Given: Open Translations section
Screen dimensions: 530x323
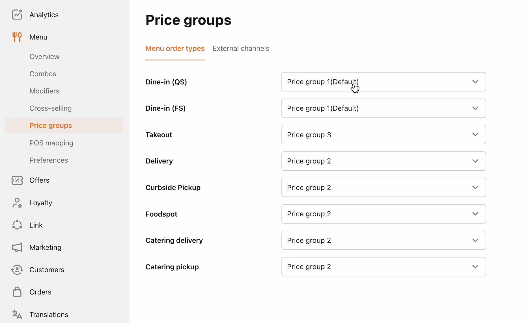Looking at the screenshot, I should pyautogui.click(x=49, y=315).
